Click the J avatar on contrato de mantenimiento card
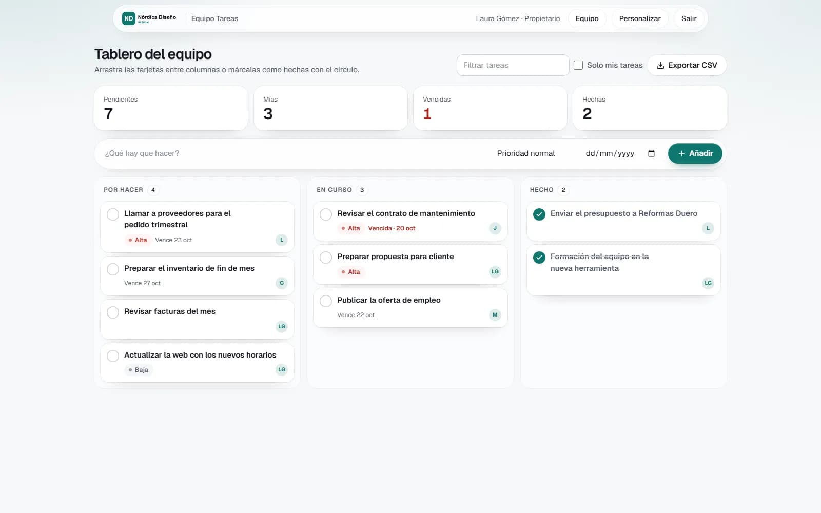 click(x=495, y=228)
